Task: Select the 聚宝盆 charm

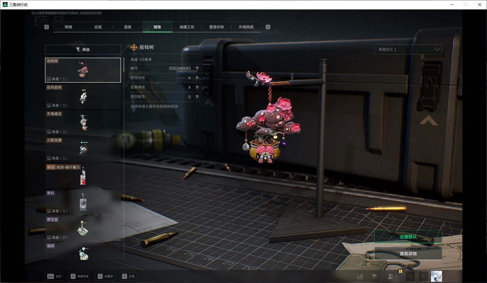Action: (x=83, y=229)
